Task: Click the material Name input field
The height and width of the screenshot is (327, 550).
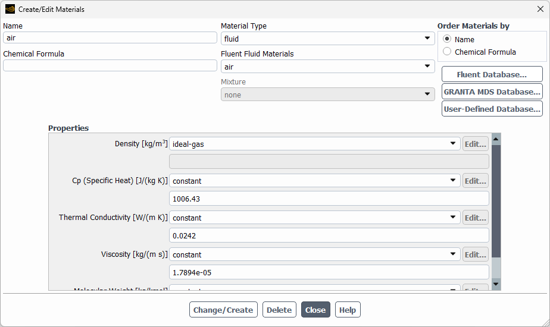Action: [x=110, y=37]
